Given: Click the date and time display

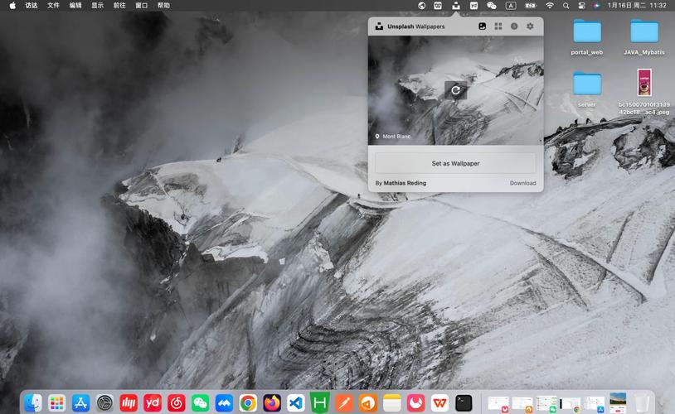Looking at the screenshot, I should [x=637, y=6].
